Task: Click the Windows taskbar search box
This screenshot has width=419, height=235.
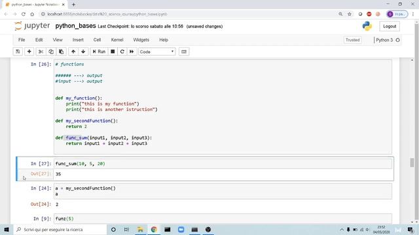Action: click(x=60, y=229)
